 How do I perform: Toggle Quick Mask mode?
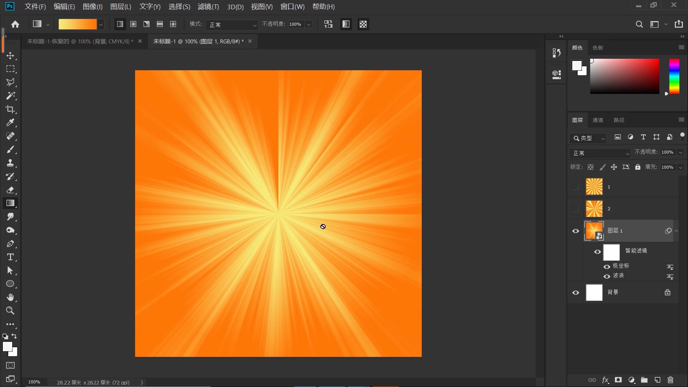pyautogui.click(x=10, y=365)
